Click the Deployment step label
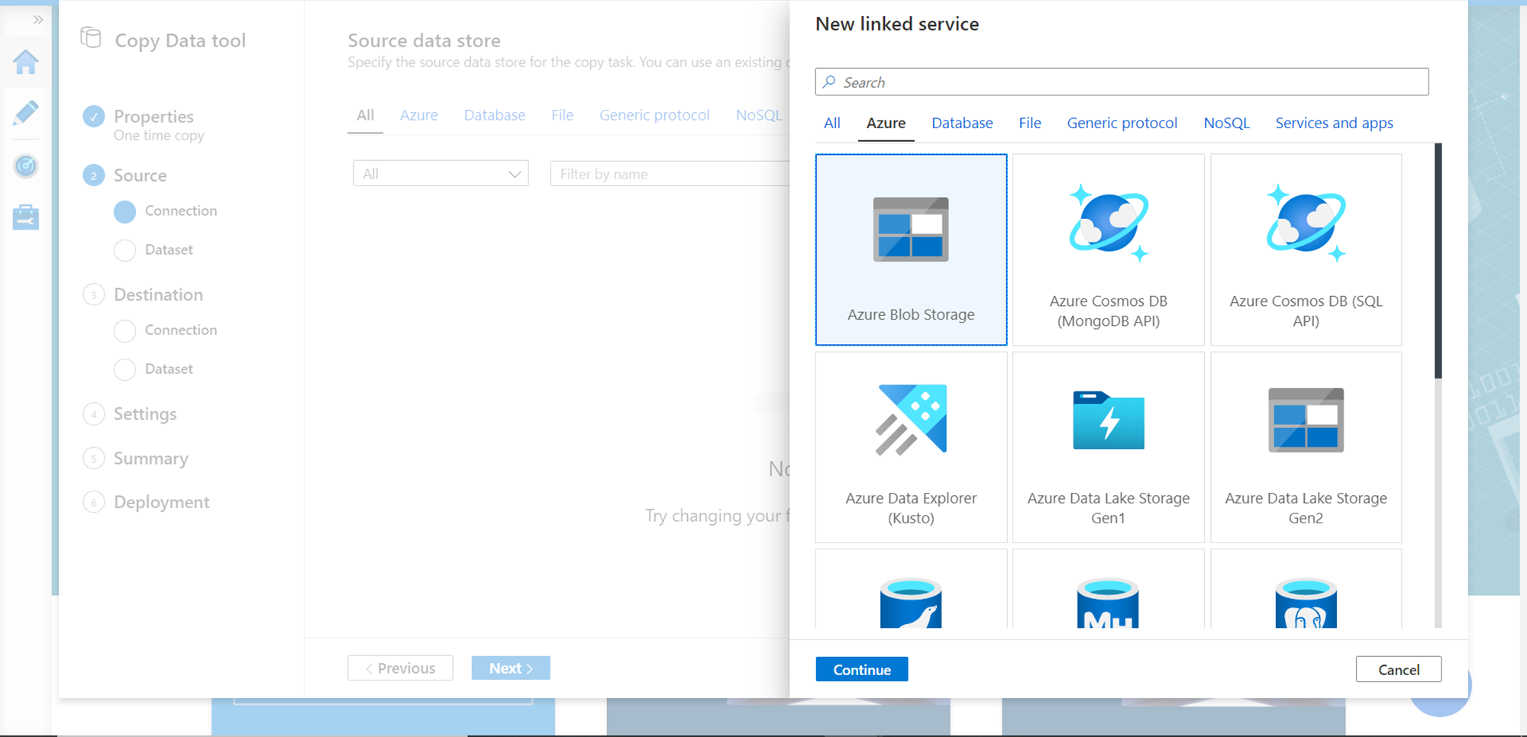Viewport: 1527px width, 737px height. (161, 502)
